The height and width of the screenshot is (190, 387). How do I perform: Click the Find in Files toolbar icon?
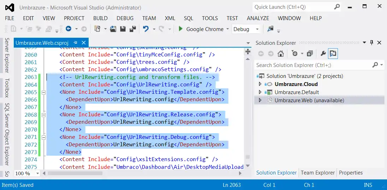270,29
